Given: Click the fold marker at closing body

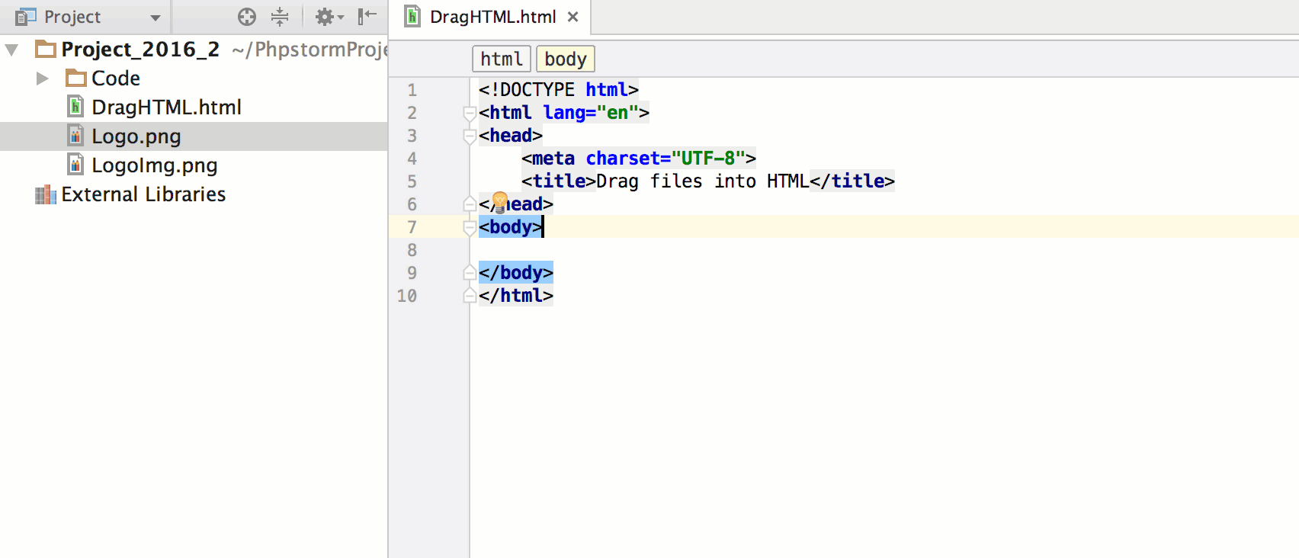Looking at the screenshot, I should coord(470,272).
